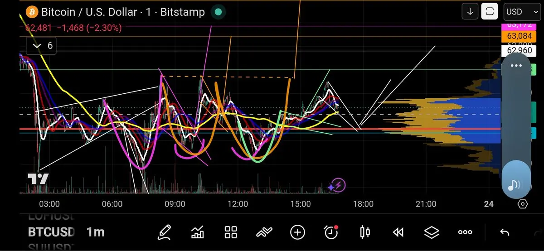Viewport: 544px width, 251px height.
Task: Select the orange 63,084 price label
Action: (x=520, y=36)
